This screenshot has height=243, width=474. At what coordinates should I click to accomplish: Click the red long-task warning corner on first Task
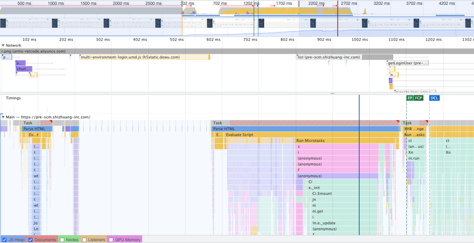(50, 122)
